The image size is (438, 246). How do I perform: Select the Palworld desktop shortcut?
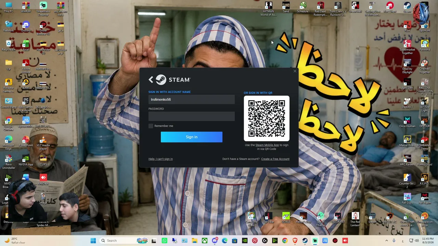425,46
